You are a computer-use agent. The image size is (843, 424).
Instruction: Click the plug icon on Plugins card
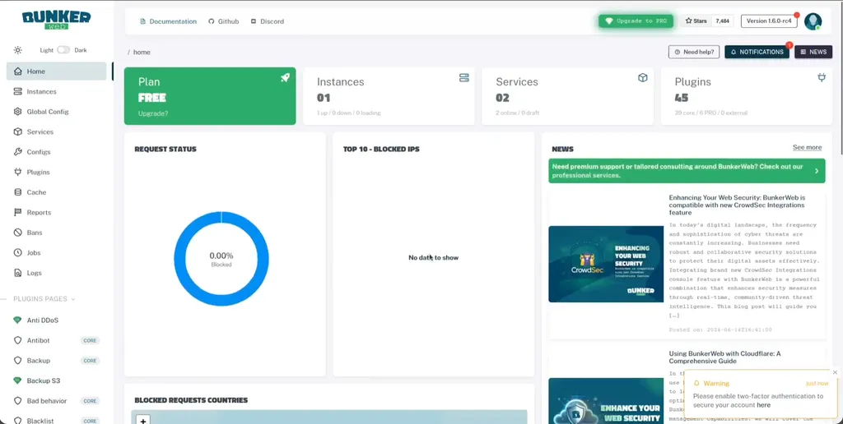tap(822, 78)
